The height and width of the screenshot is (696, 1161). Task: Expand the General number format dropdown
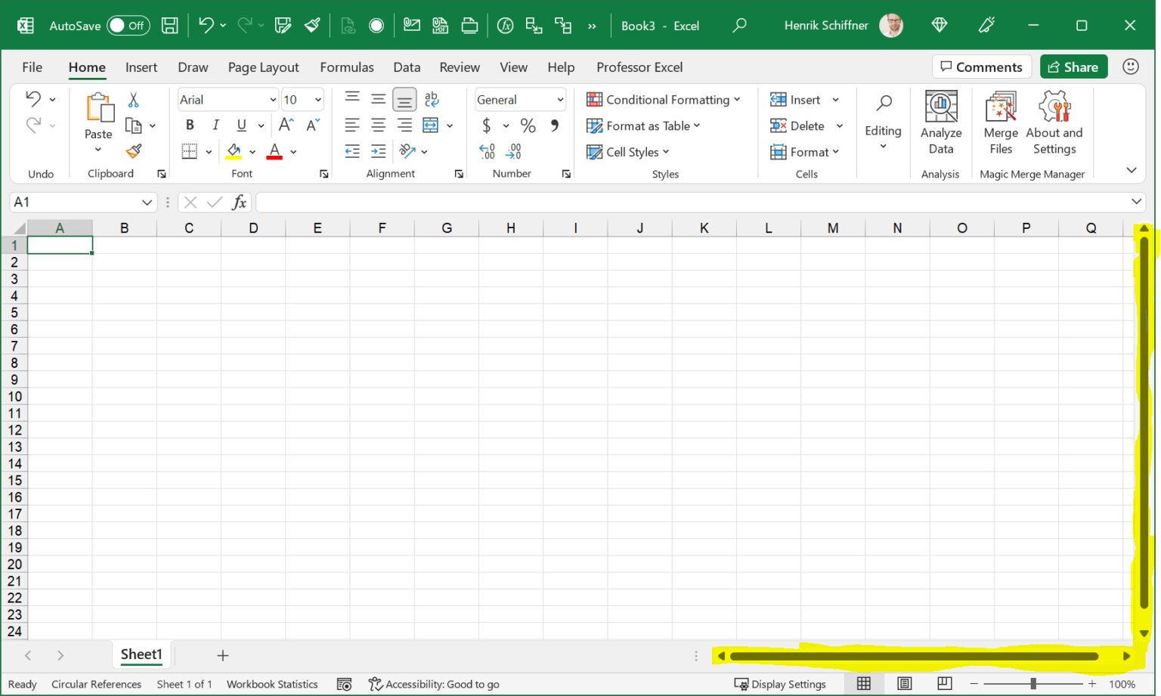(x=520, y=100)
